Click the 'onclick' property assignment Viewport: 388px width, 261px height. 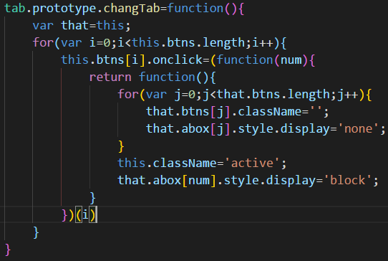tap(178, 60)
